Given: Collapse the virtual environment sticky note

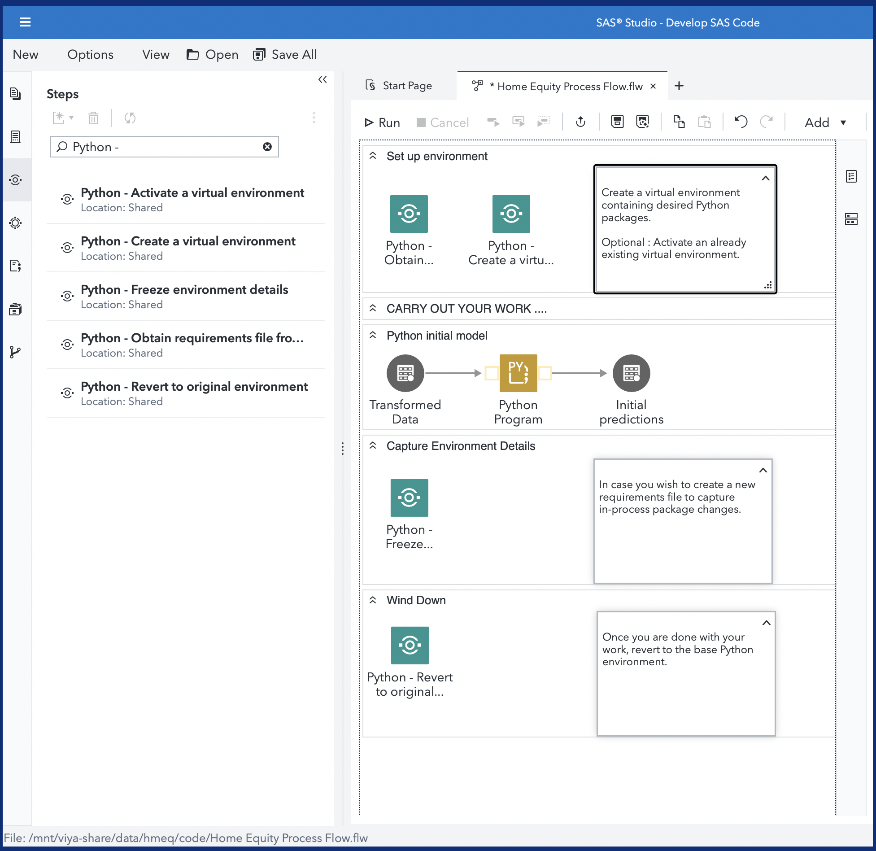Looking at the screenshot, I should (766, 178).
